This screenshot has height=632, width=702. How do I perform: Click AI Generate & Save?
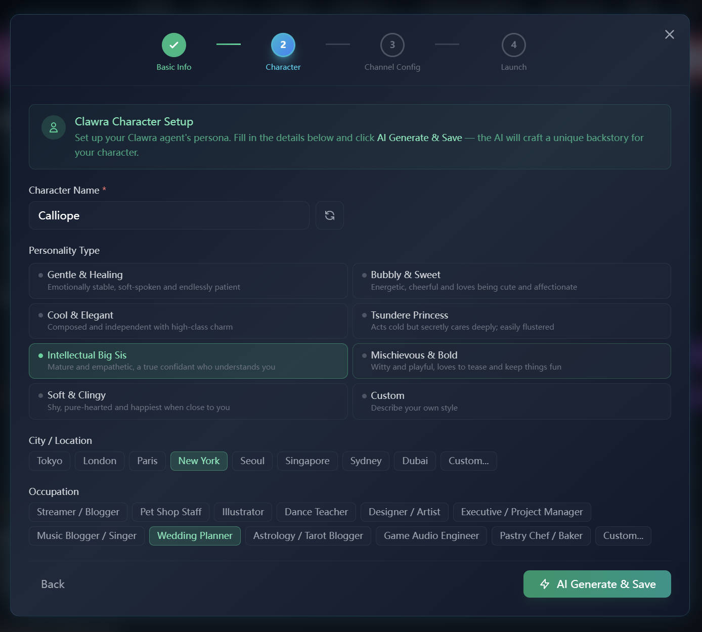pos(597,584)
